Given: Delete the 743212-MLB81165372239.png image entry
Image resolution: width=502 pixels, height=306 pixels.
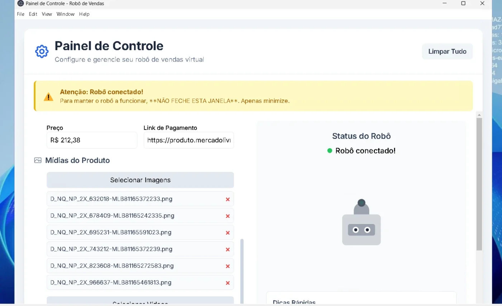Looking at the screenshot, I should pyautogui.click(x=228, y=249).
